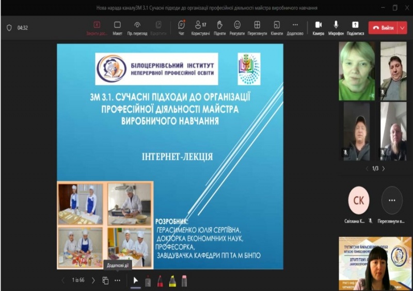
Task: Open the slide grid view button
Action: point(105,281)
